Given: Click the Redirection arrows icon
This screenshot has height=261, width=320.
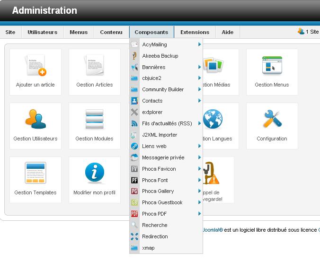Looking at the screenshot, I should pyautogui.click(x=134, y=236).
